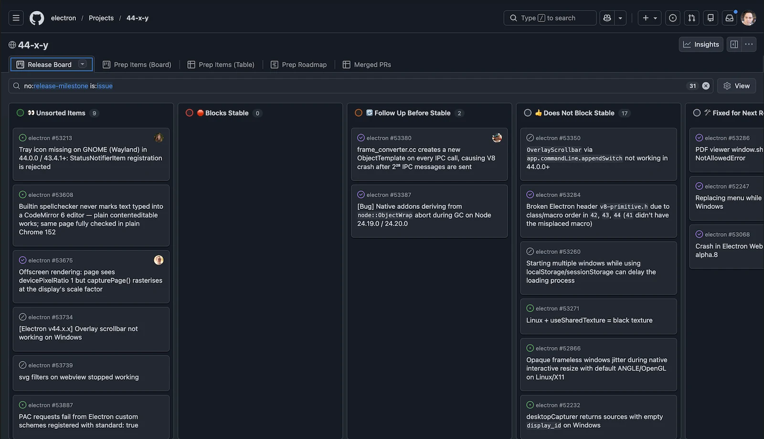This screenshot has width=764, height=439.
Task: Open 'OverlayScrollbar via app.commandLine.appendSwitch' issue
Action: (x=597, y=158)
